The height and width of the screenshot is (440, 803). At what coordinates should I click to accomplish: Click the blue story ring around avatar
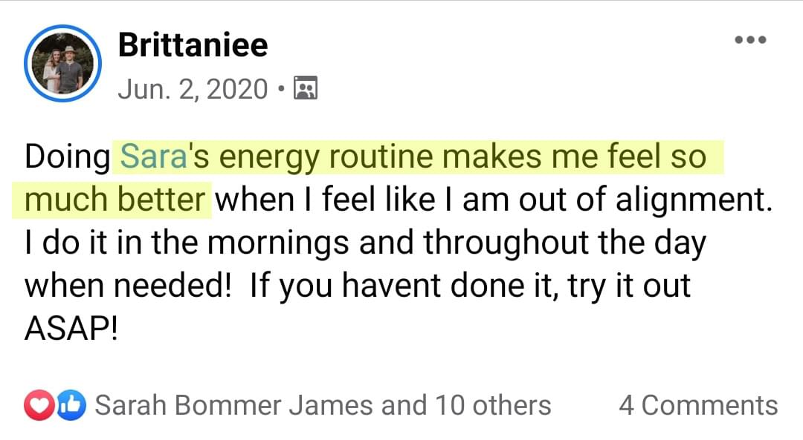point(62,63)
